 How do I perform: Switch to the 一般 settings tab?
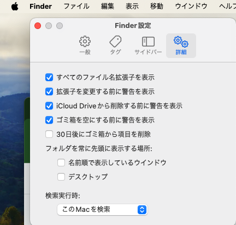click(x=85, y=45)
